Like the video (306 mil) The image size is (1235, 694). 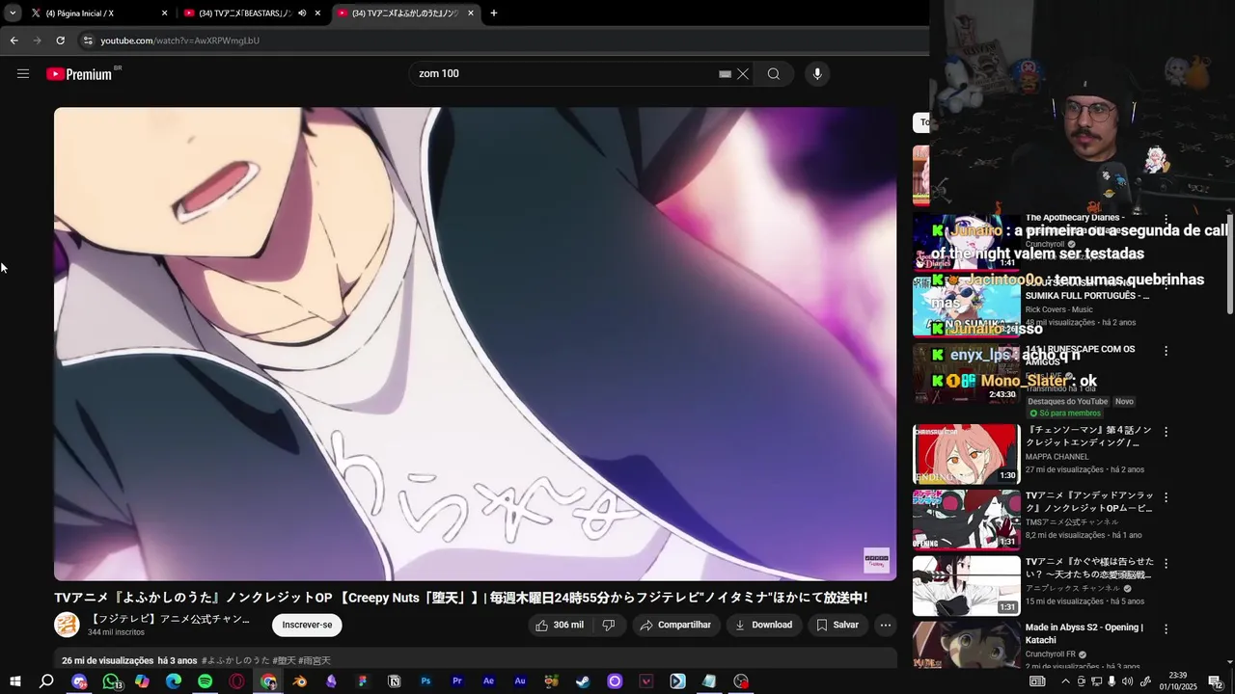tap(561, 625)
